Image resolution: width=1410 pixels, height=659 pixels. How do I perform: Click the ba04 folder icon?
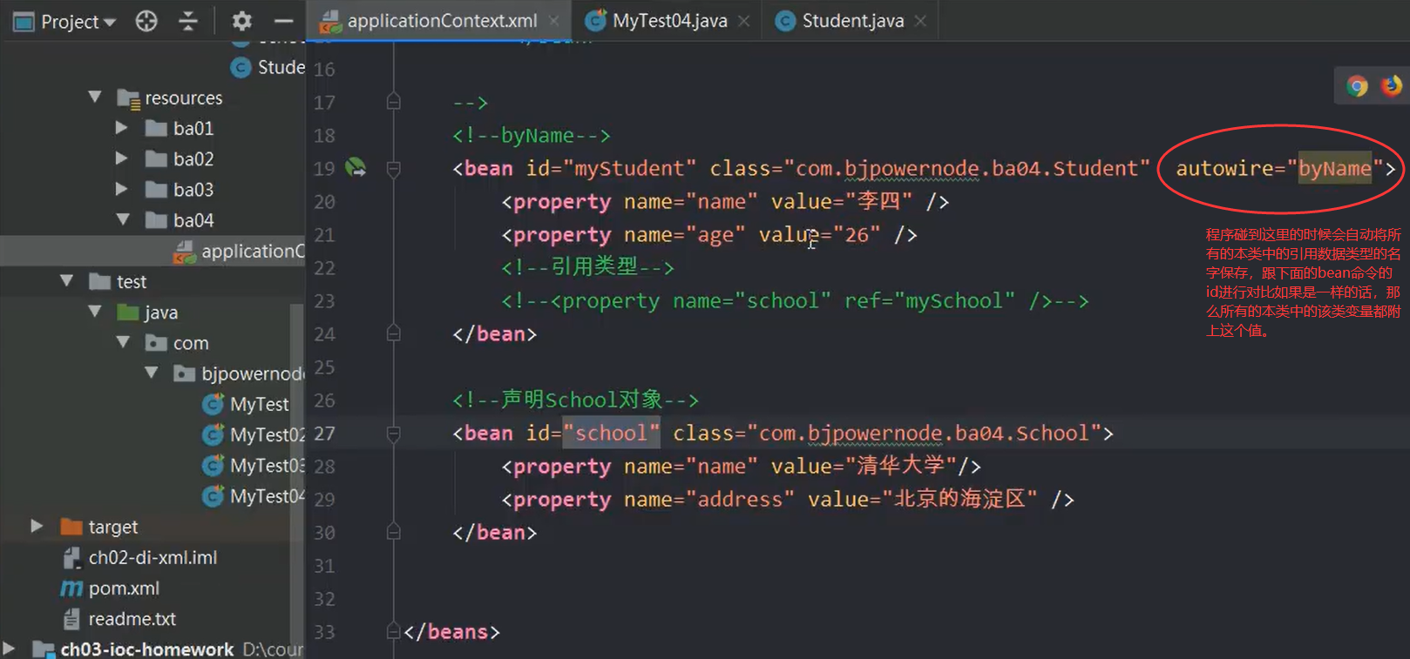157,219
